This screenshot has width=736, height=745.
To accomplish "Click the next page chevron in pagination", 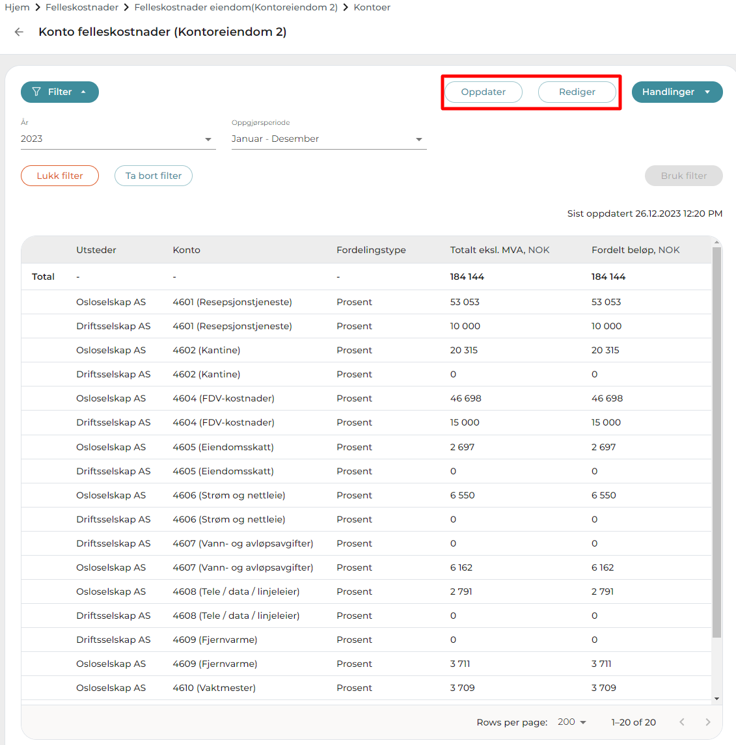I will click(707, 722).
